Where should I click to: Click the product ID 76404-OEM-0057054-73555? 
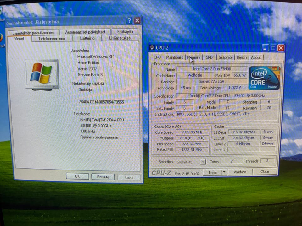(101, 102)
